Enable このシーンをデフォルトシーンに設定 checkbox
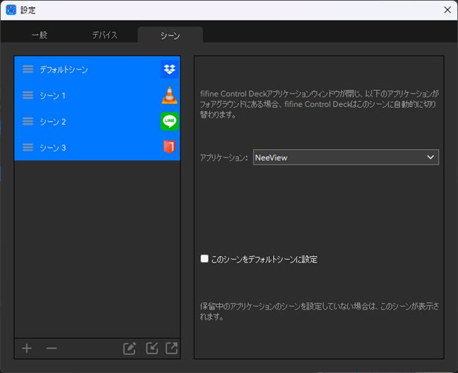The width and height of the screenshot is (458, 373). [205, 259]
